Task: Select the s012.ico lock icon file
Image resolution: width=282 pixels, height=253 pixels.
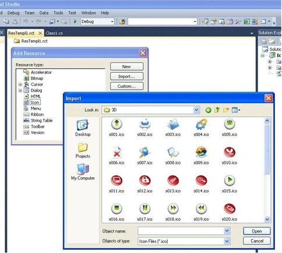Action: [x=144, y=184]
